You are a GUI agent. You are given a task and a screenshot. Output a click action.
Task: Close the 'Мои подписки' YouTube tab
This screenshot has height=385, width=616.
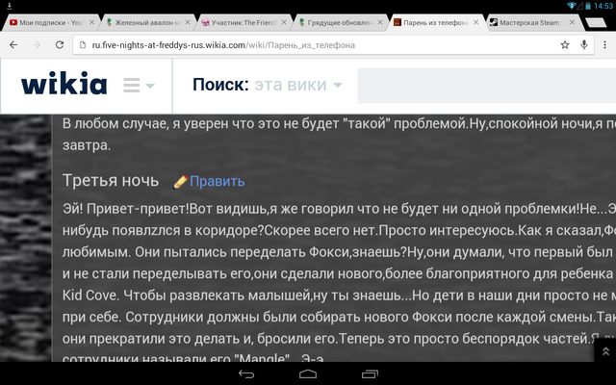pyautogui.click(x=91, y=22)
